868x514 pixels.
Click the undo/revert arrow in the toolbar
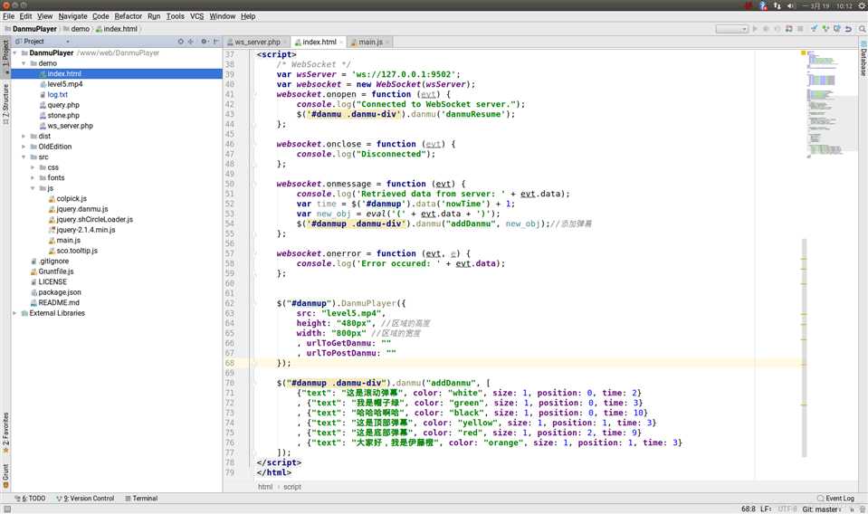coord(848,29)
